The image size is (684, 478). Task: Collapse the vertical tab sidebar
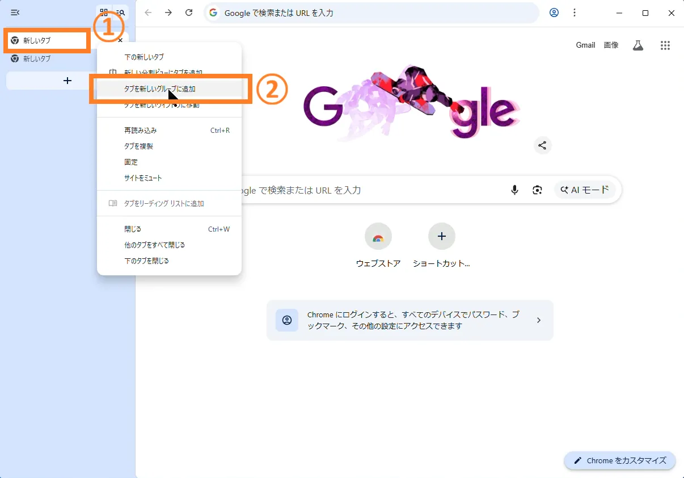coord(15,12)
